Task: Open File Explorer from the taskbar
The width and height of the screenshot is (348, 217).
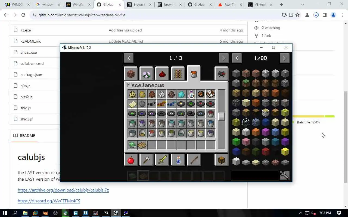Action: (x=25, y=213)
